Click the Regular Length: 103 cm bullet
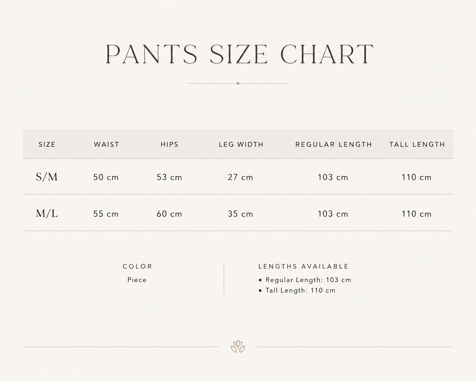Screen dimensions: 476x381 tap(305, 280)
